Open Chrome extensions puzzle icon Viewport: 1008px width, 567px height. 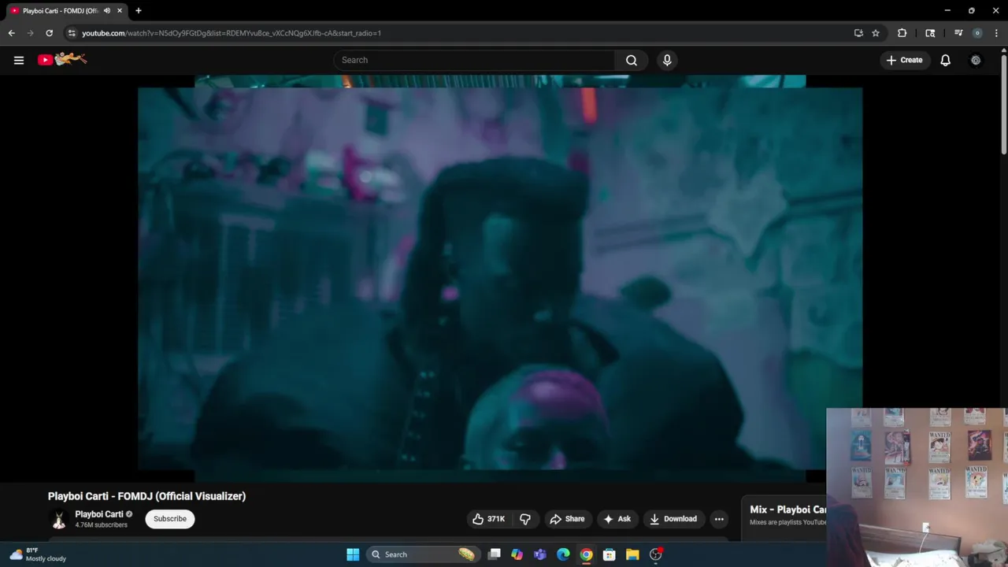[x=902, y=33]
